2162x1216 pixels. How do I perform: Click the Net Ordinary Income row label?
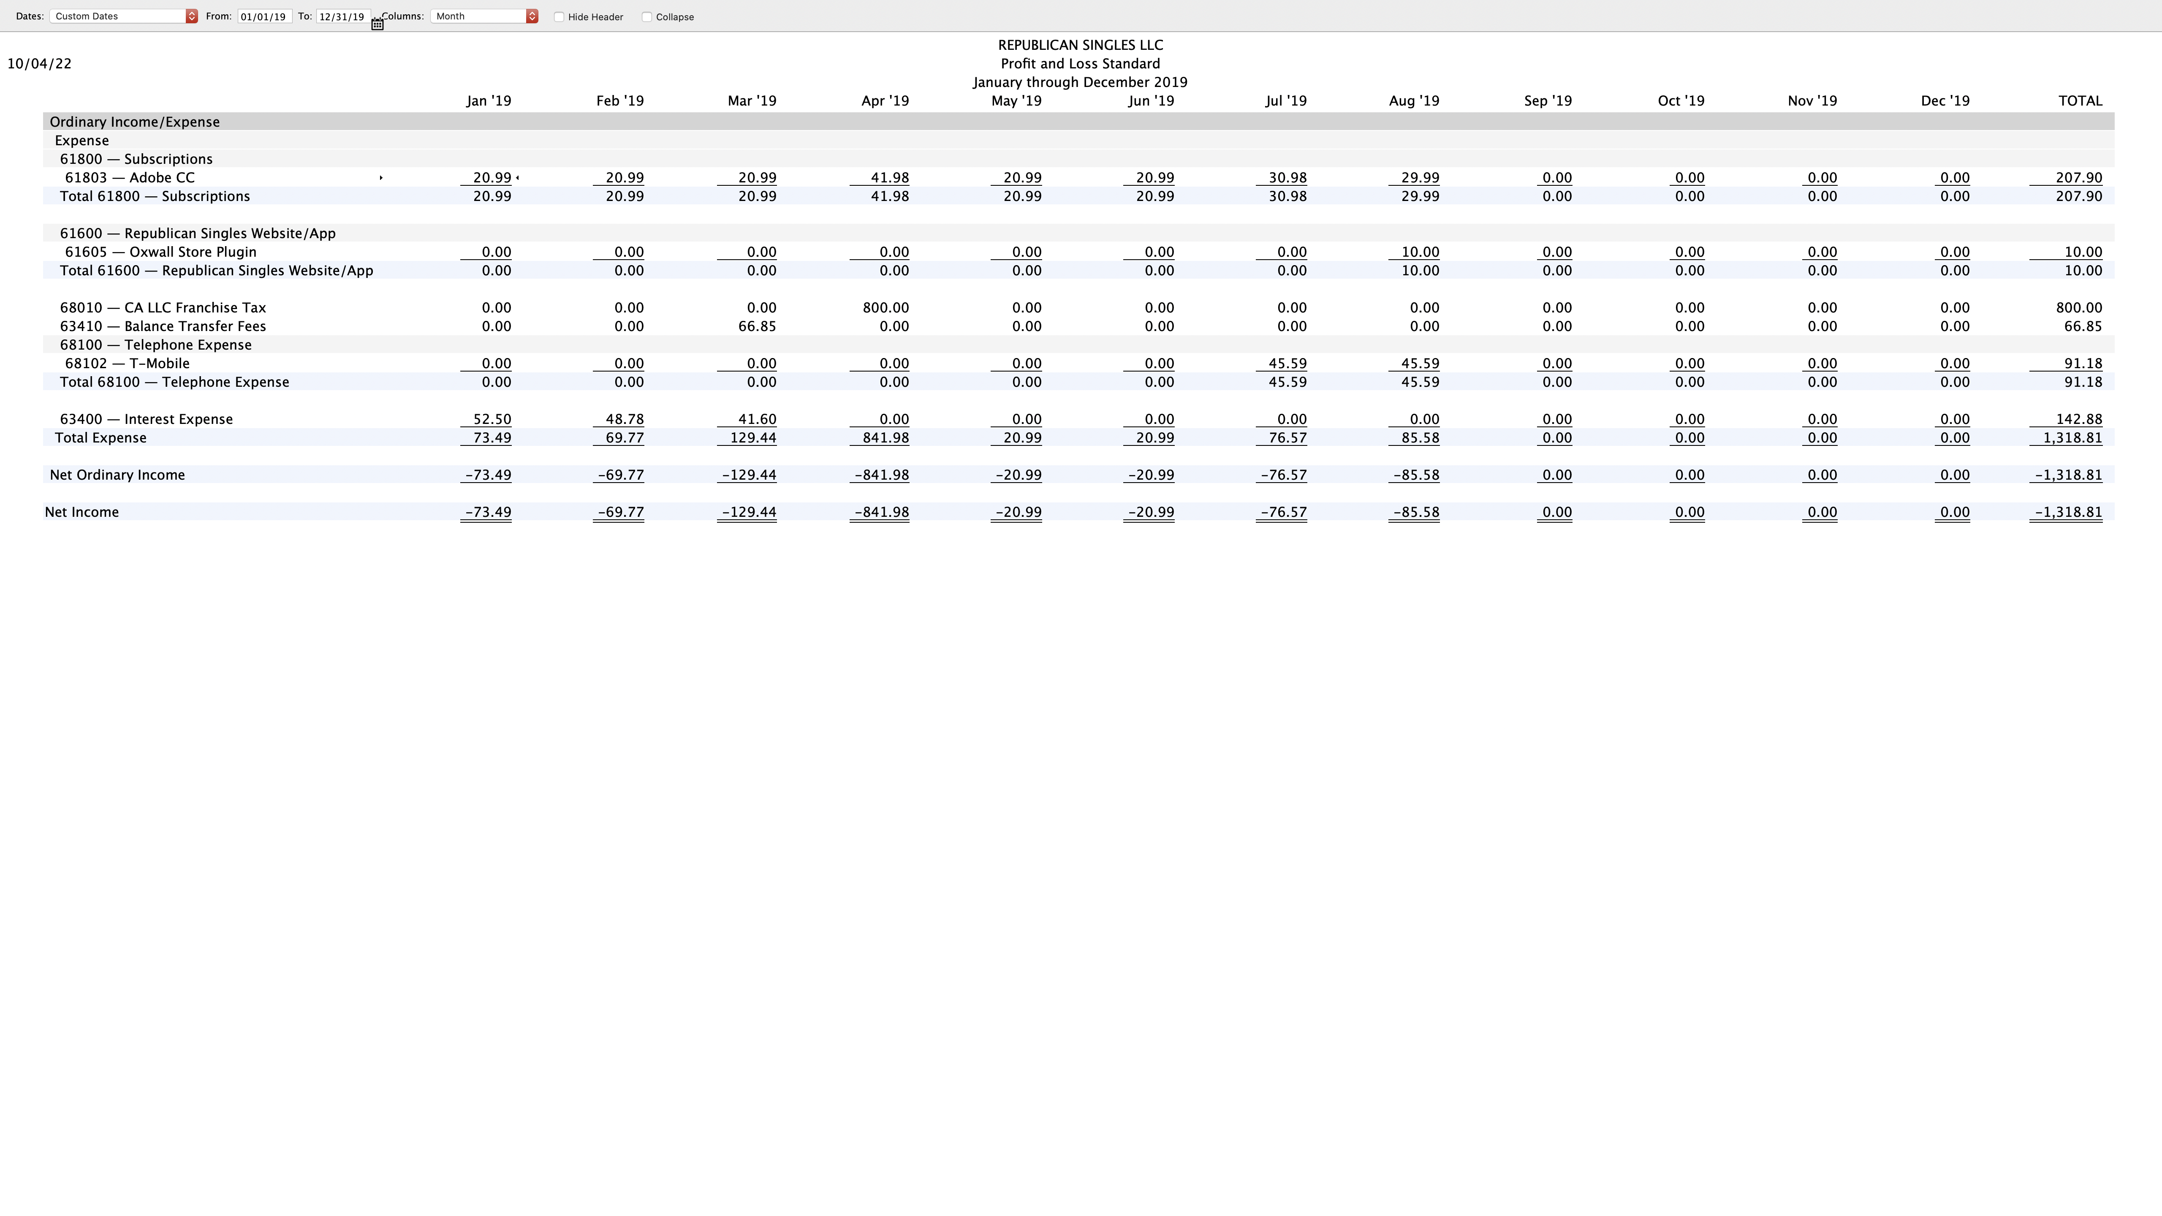pyautogui.click(x=117, y=475)
